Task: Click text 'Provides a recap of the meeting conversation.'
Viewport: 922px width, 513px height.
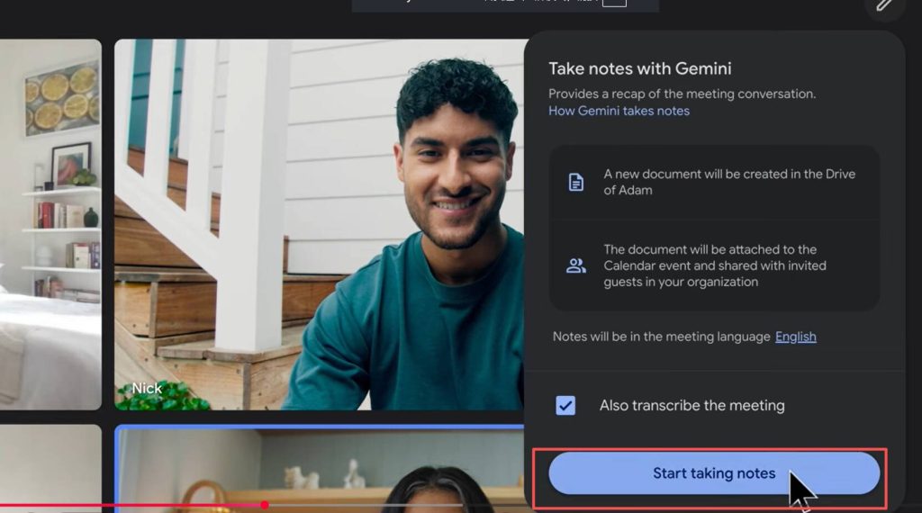Action: 682,94
